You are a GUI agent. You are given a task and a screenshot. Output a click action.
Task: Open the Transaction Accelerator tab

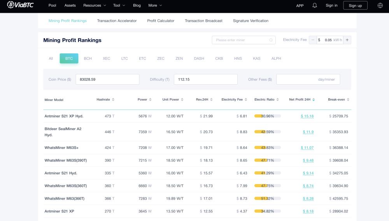tap(117, 21)
